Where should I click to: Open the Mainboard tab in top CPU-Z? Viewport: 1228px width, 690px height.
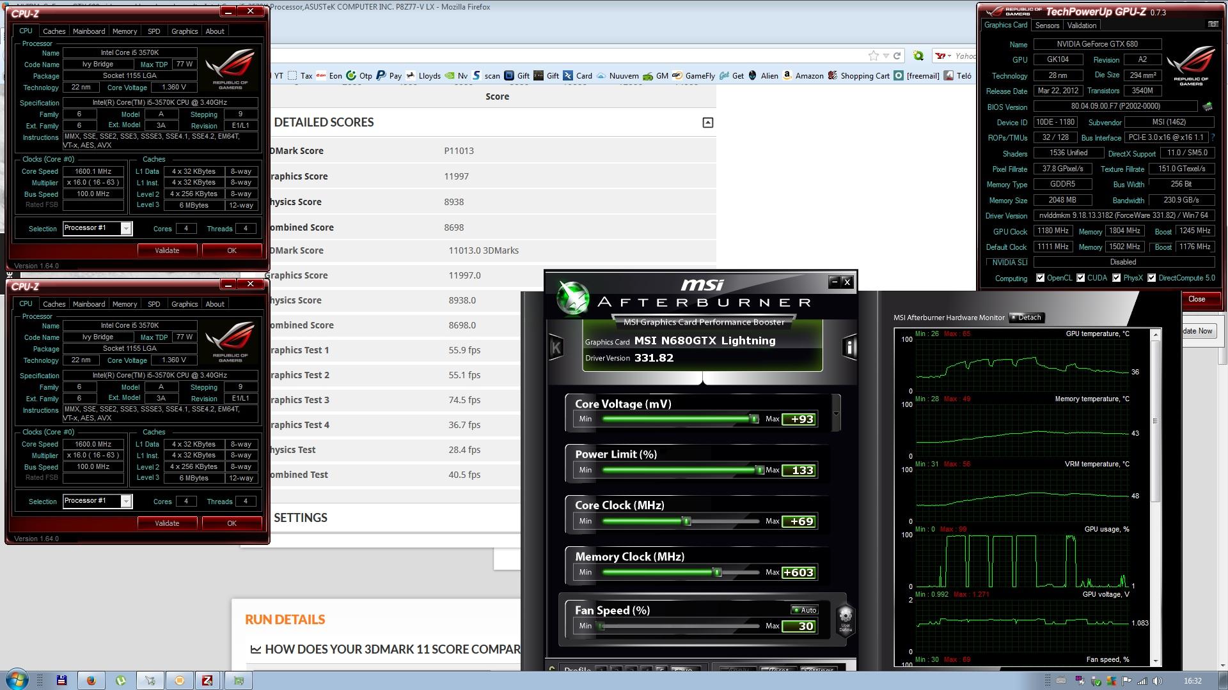[89, 31]
